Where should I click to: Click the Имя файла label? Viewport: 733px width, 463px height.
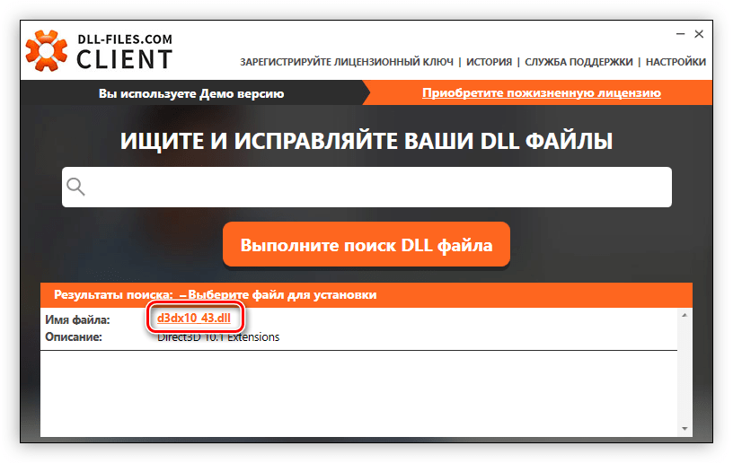(x=77, y=319)
